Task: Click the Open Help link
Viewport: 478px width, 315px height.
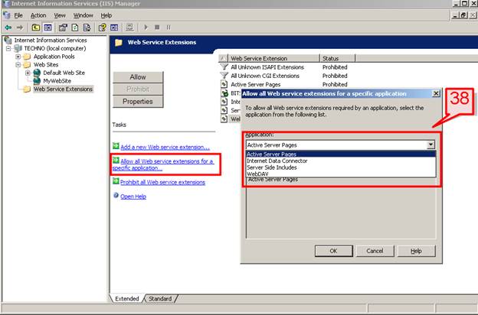Action: [133, 196]
